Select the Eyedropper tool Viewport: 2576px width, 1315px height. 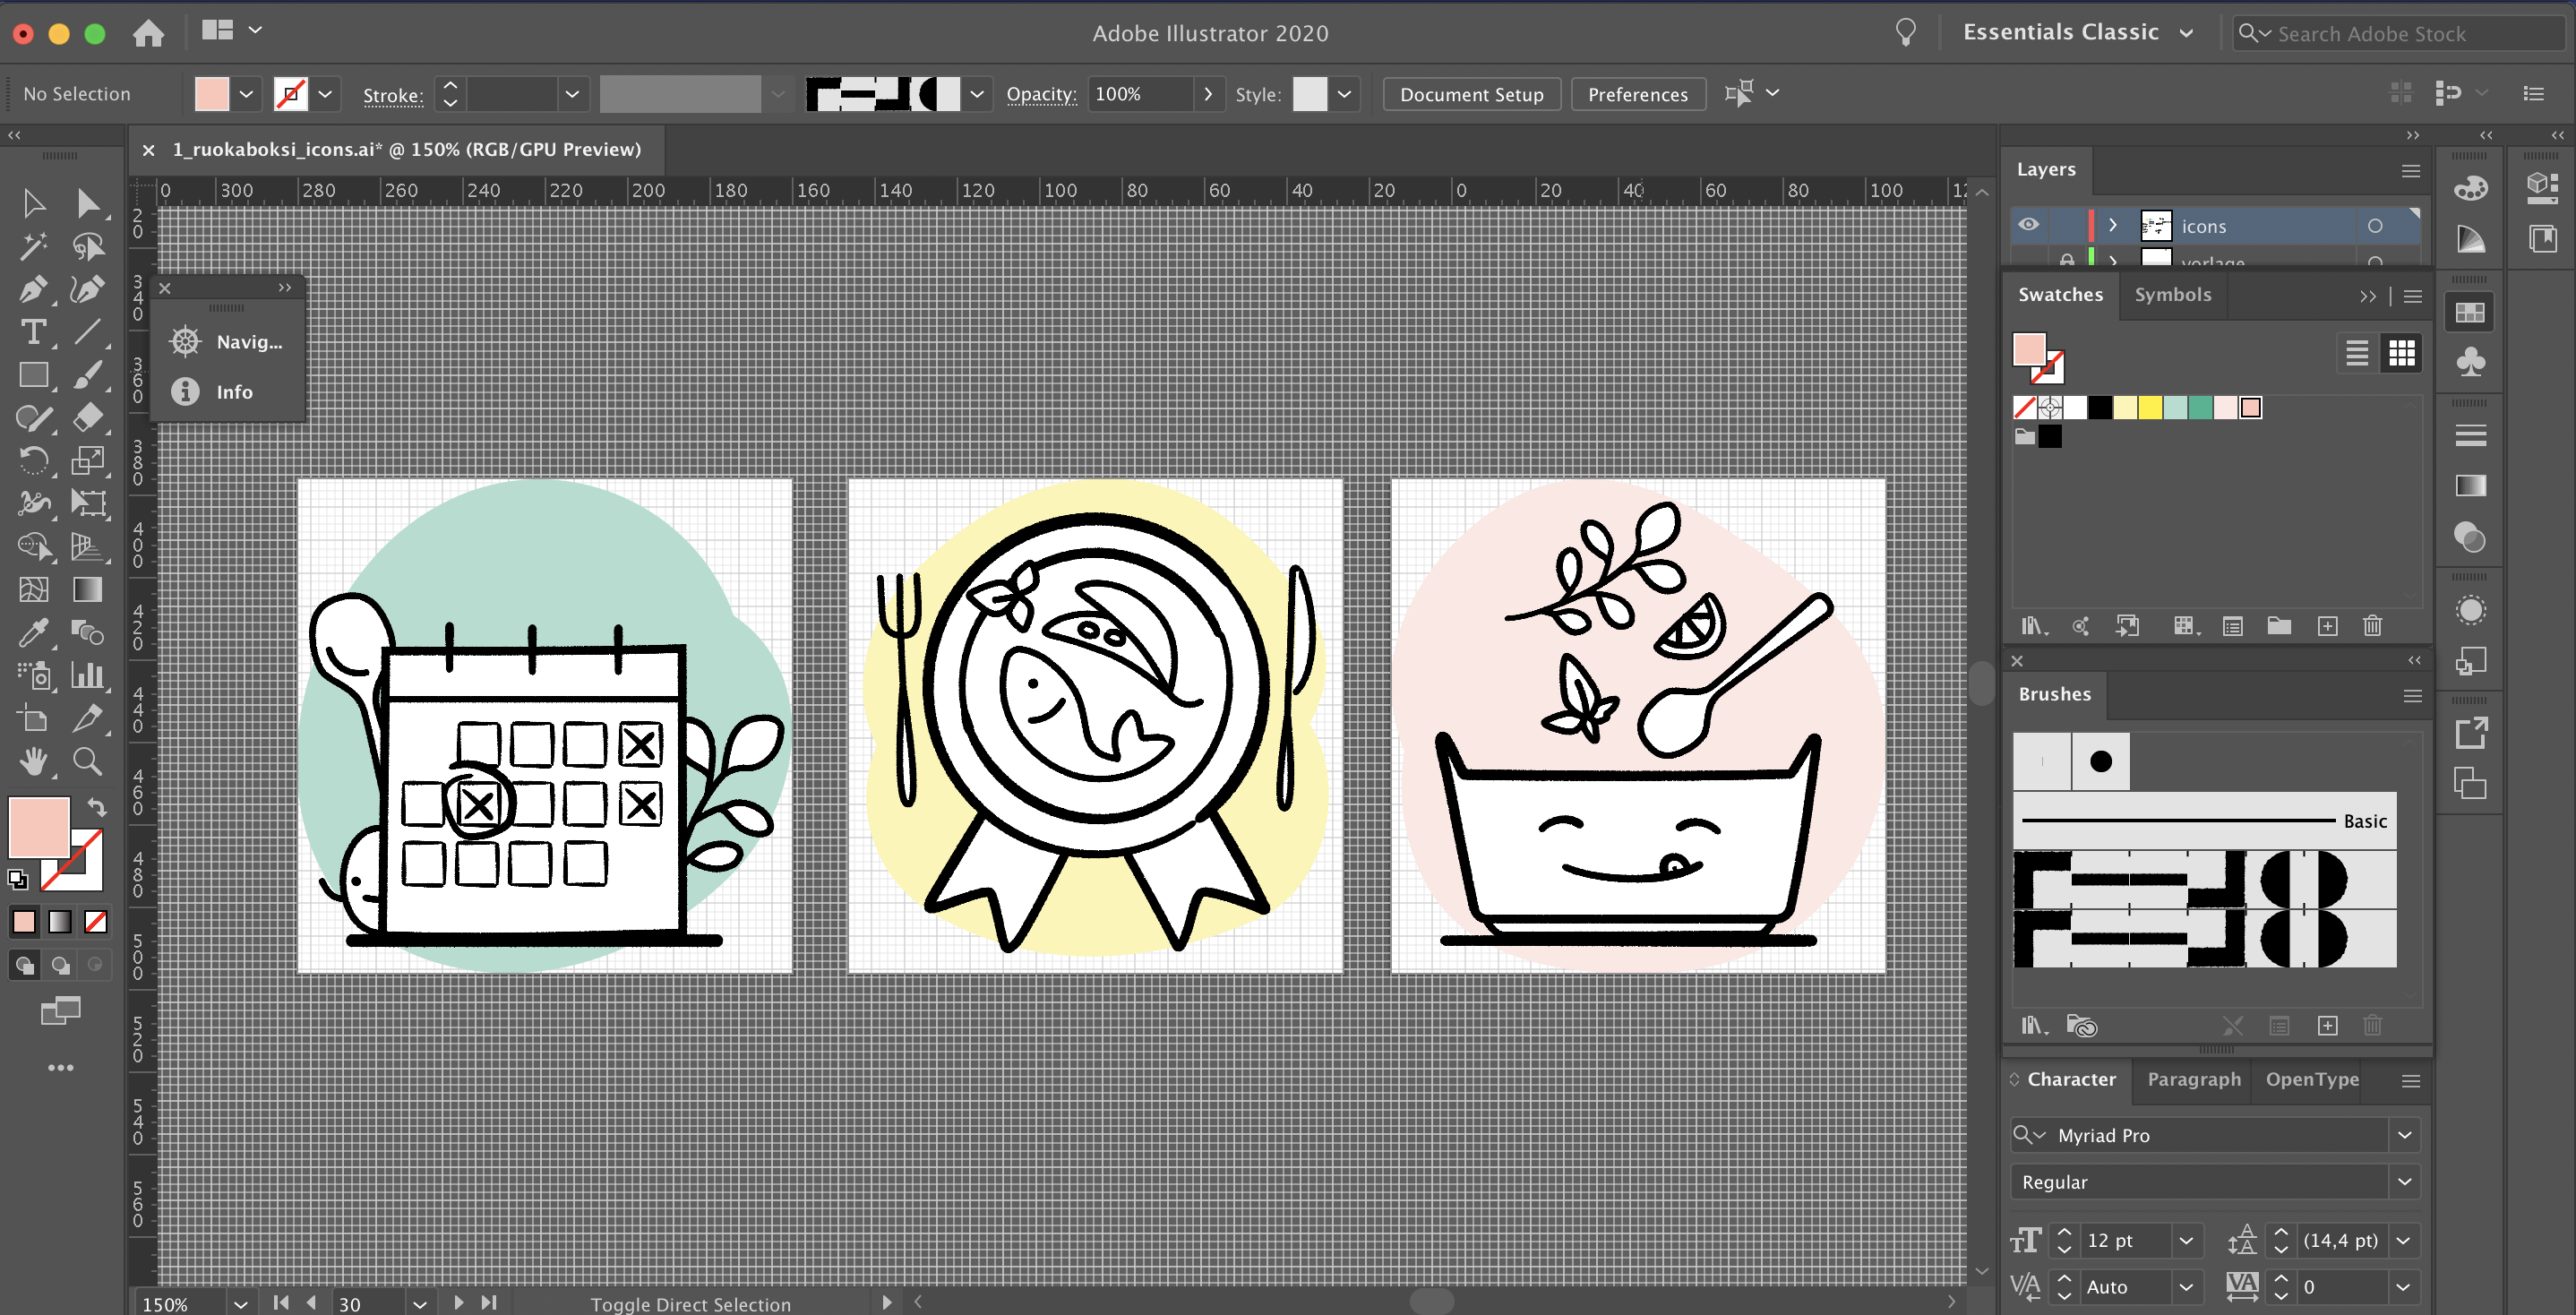[x=32, y=632]
